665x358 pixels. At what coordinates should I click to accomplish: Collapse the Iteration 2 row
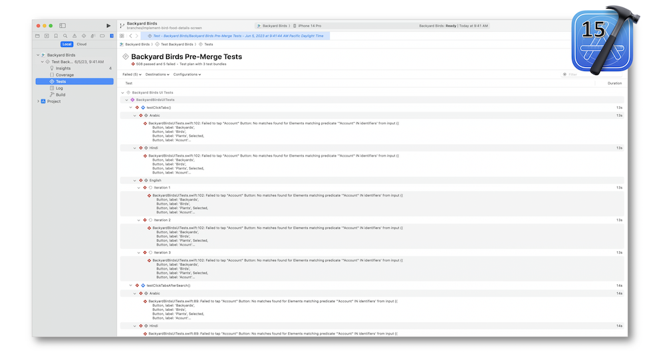point(139,221)
